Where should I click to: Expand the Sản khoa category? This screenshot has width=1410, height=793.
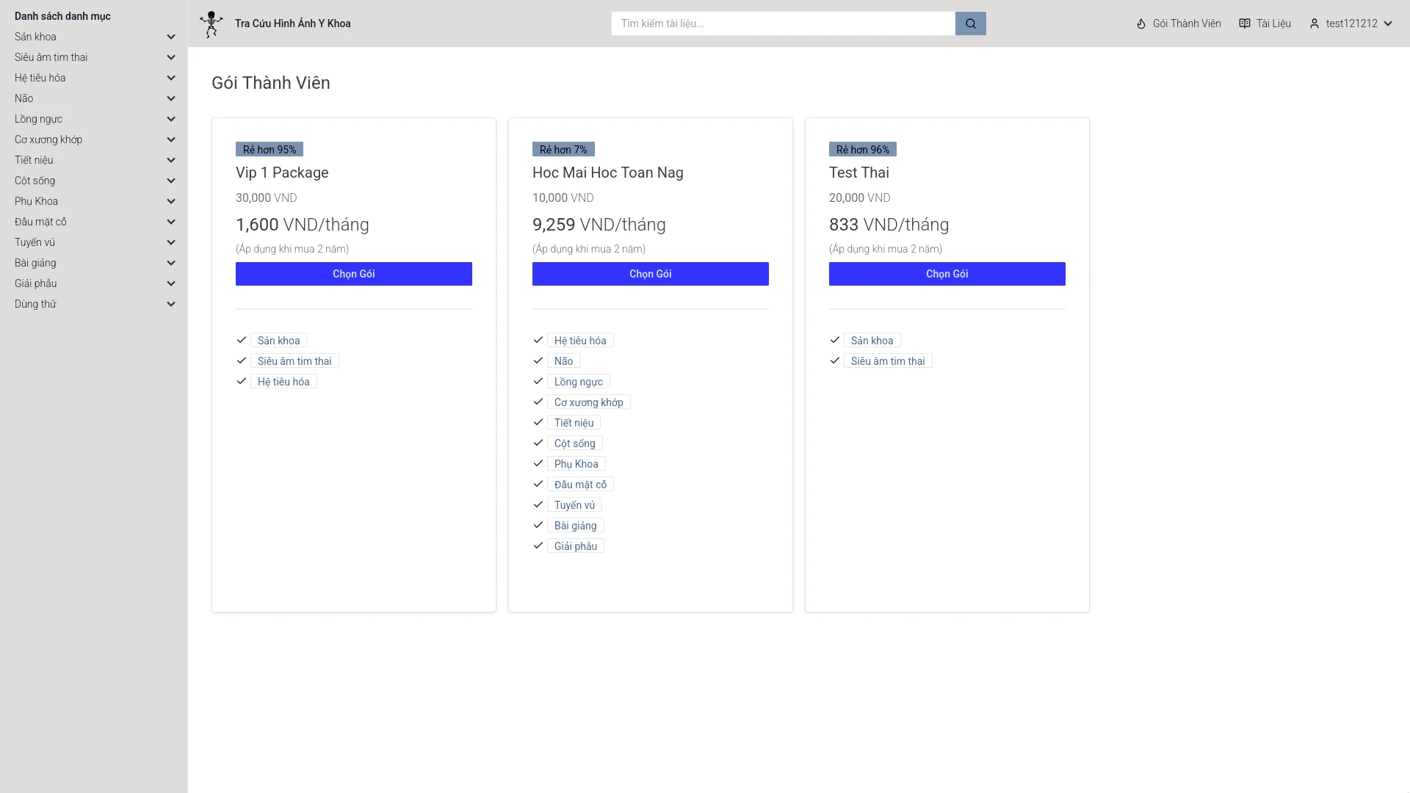pyautogui.click(x=171, y=37)
